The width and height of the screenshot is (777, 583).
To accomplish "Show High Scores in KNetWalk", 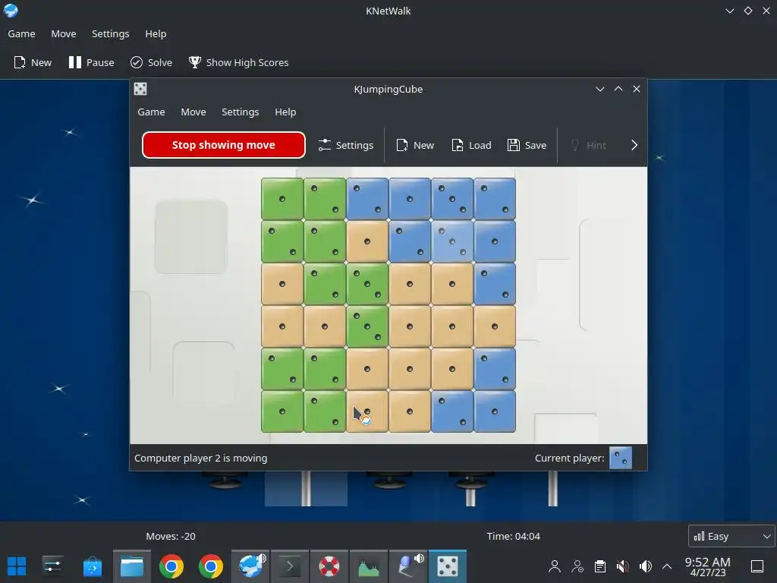I will [238, 62].
